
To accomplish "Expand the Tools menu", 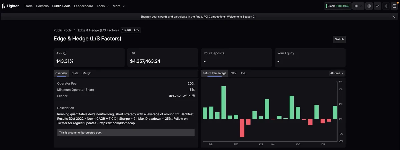I will 103,6.
